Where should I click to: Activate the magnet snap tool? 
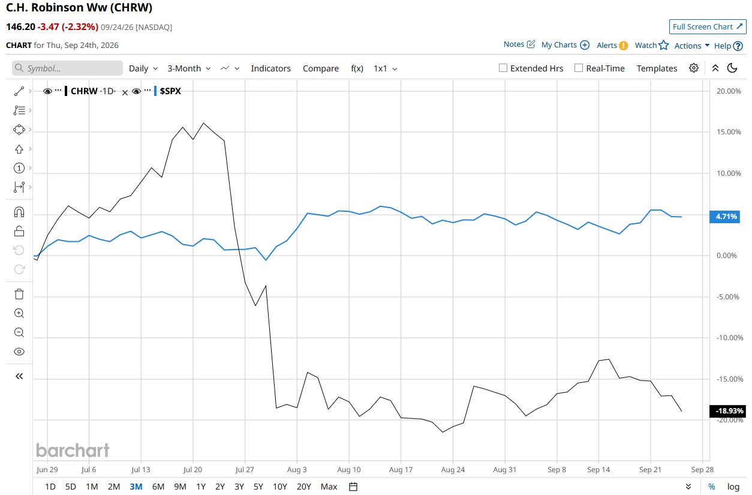pyautogui.click(x=19, y=212)
